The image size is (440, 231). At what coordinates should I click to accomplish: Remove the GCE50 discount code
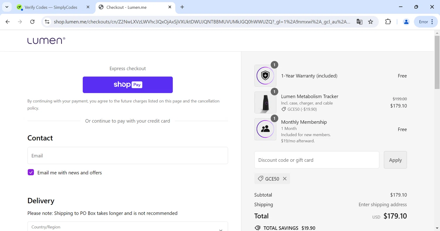click(x=285, y=179)
